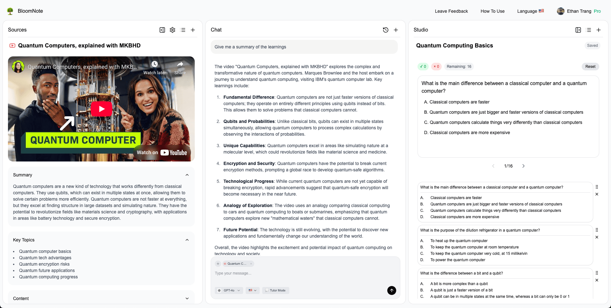Open Sources settings gear icon
The height and width of the screenshot is (308, 611).
tap(172, 30)
